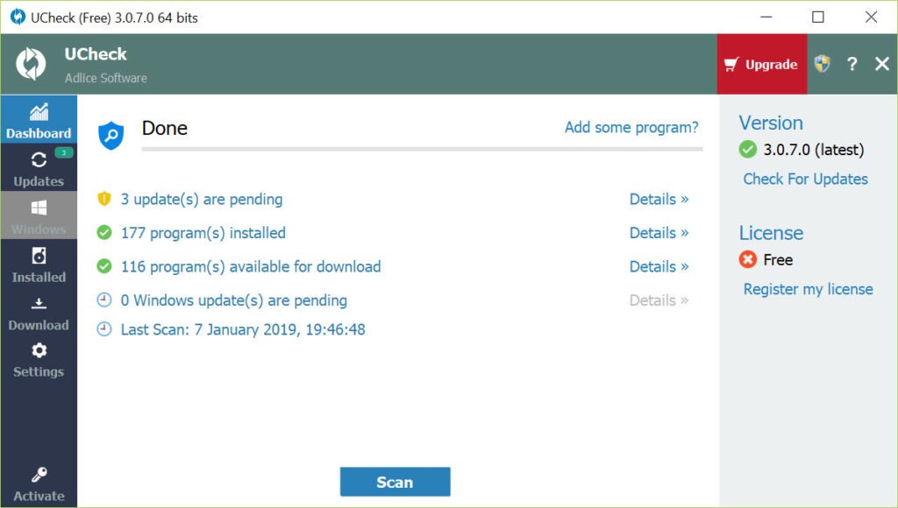Click the '3.0.7.0 (latest)' version text
898x508 pixels.
pos(813,150)
